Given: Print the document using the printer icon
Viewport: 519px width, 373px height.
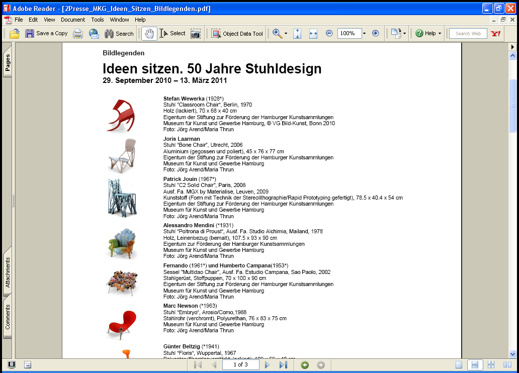Looking at the screenshot, I should tap(78, 33).
